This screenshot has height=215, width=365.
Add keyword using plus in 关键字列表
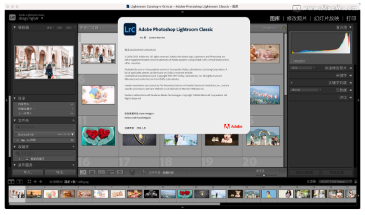coord(292,83)
